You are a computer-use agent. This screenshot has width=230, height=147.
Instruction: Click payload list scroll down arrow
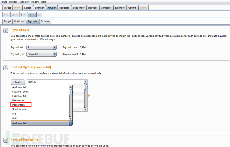[x=86, y=109]
